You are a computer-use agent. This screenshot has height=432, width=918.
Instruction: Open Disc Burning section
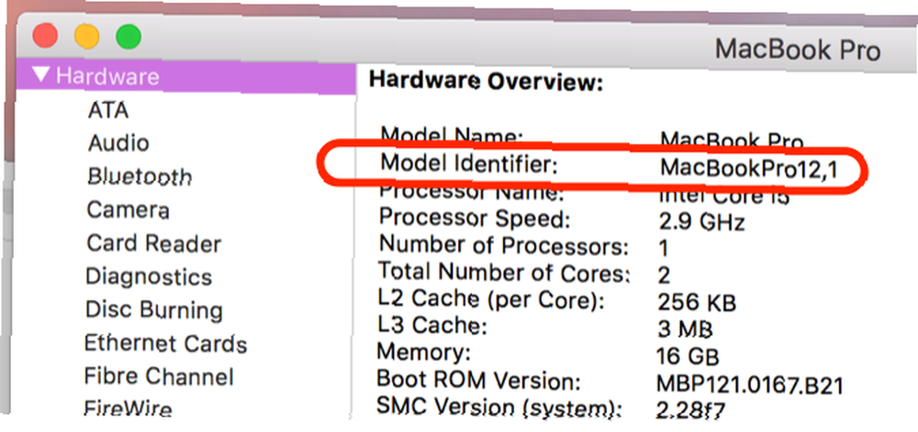coord(153,310)
